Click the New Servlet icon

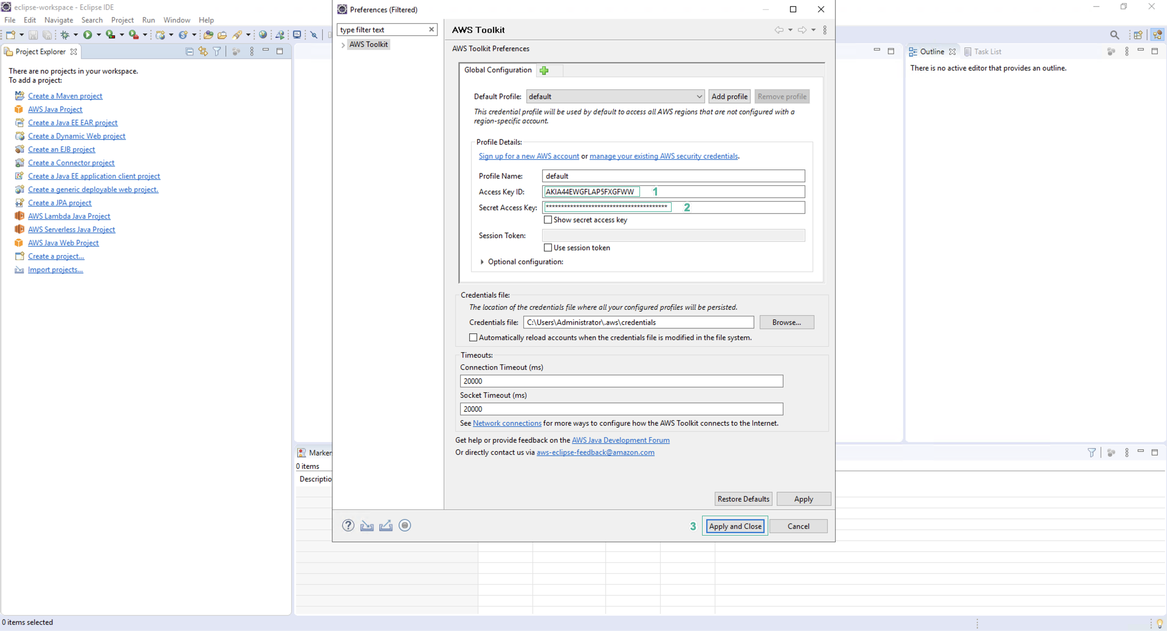183,35
